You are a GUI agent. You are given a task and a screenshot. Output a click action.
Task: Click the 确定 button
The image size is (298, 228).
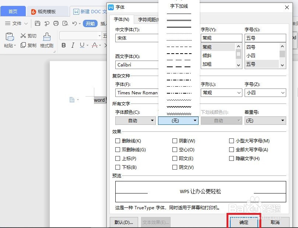(x=244, y=222)
